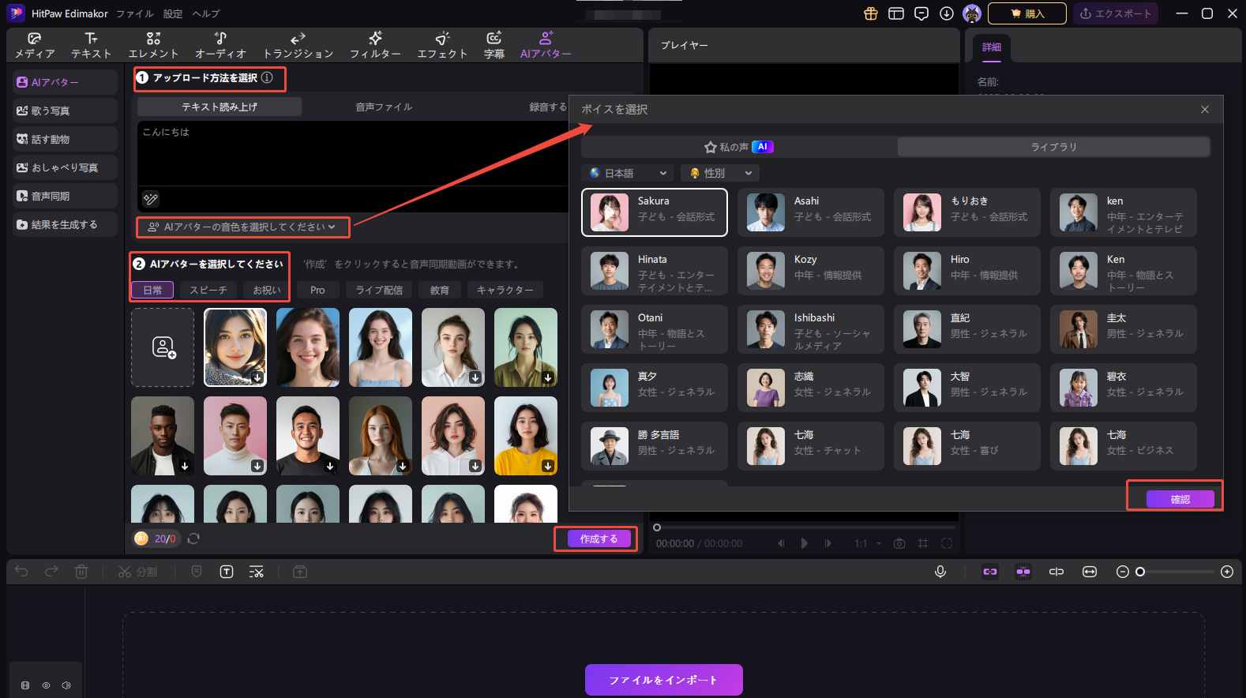Select the ライブ配信 avatar category
The image size is (1246, 698).
coord(379,290)
